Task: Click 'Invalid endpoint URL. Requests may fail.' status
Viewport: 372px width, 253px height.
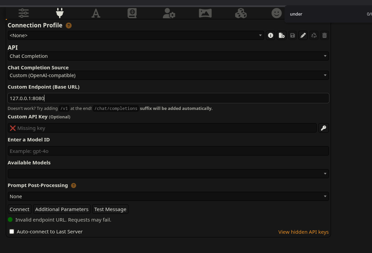Action: [x=63, y=220]
